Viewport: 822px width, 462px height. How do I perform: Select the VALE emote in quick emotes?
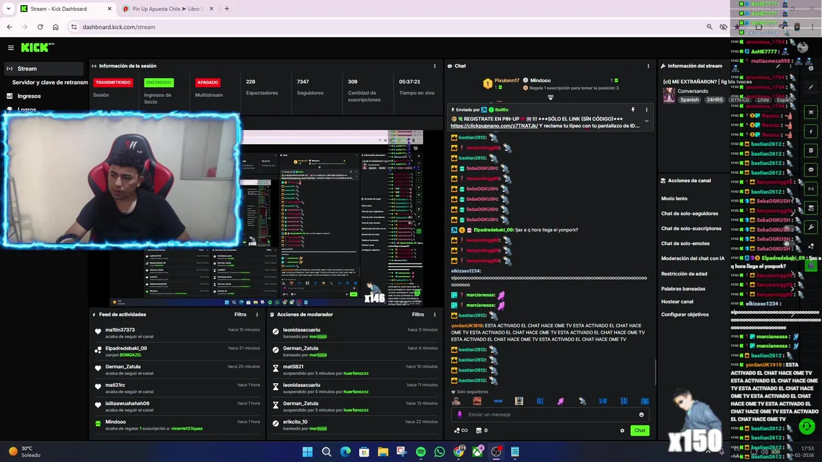click(x=539, y=401)
